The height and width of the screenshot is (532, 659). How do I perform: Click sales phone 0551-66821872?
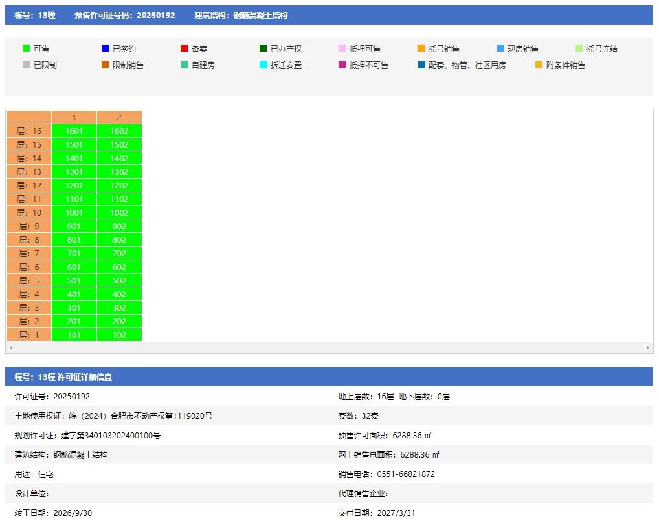point(406,474)
